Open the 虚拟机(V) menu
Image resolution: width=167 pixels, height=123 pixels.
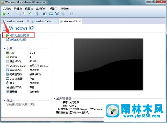tap(41, 9)
